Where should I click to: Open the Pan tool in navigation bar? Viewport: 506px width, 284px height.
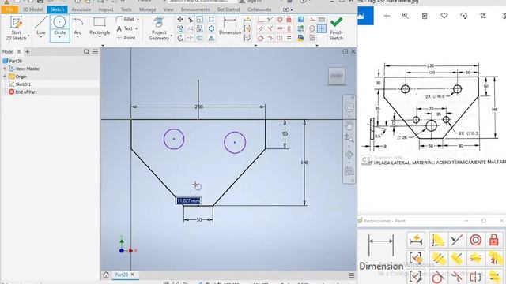point(349,125)
